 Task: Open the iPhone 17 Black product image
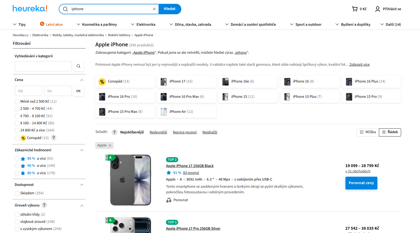(x=130, y=180)
